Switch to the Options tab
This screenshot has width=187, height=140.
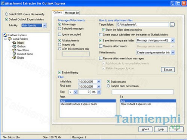coord(58,12)
